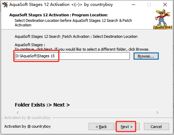The height and width of the screenshot is (135, 174).
Task: Click the D:\AquaSoft\Stages 15 path field
Action: [x=72, y=56]
